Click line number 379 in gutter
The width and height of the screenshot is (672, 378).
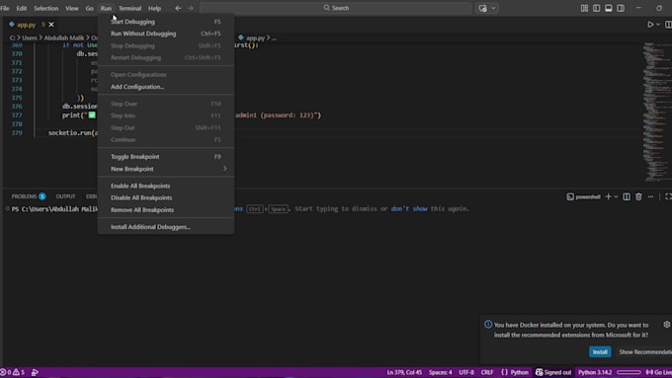tap(17, 133)
